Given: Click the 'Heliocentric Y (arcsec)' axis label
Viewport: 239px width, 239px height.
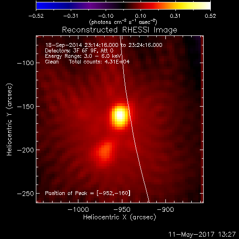Looking at the screenshot, I should tap(9, 119).
